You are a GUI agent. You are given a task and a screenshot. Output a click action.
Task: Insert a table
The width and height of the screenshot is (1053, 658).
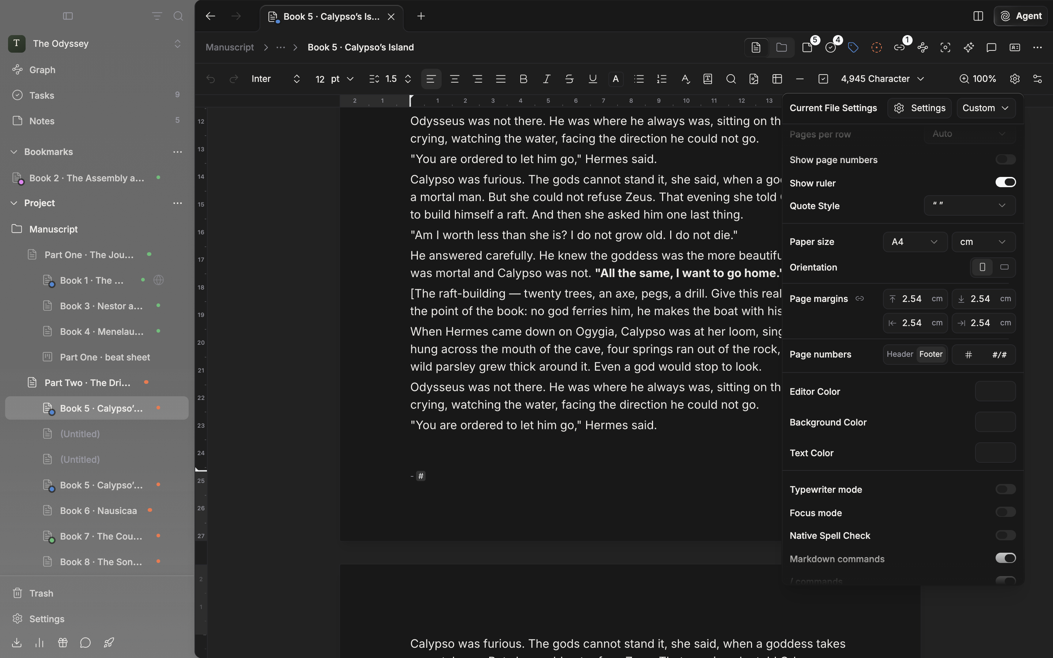tap(777, 79)
